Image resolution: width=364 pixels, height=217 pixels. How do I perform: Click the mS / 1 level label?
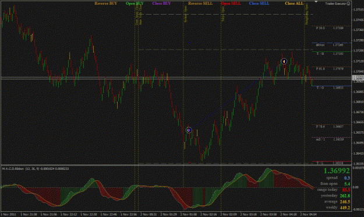320,139
